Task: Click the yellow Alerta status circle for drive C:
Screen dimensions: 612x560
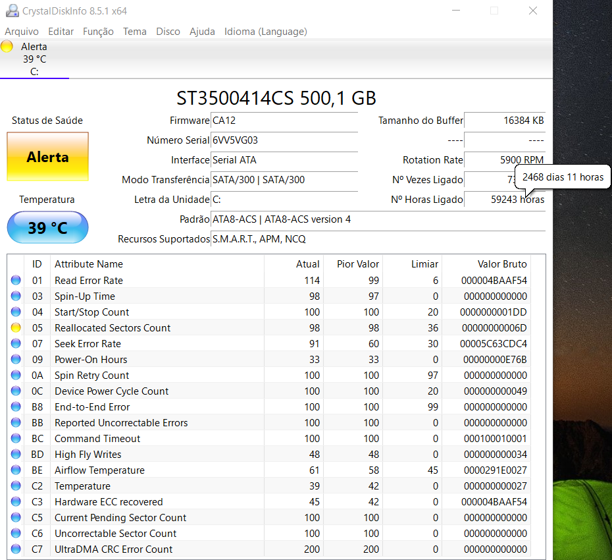Action: coord(7,47)
